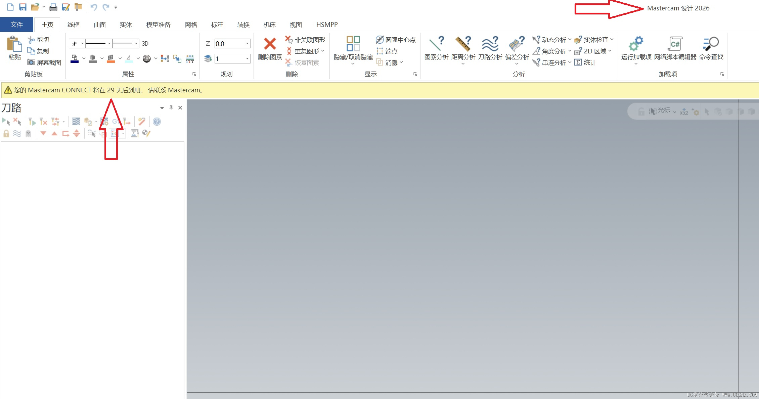Click Run Add-In (运行加载项) gears icon
759x399 pixels.
[x=636, y=44]
